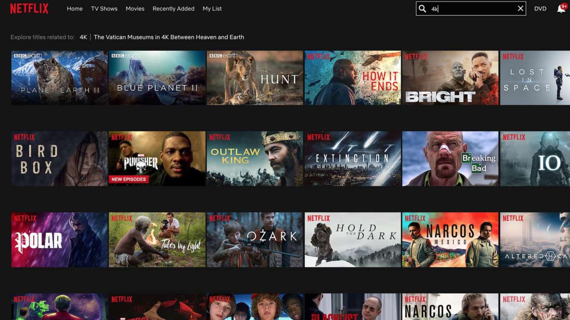Image resolution: width=570 pixels, height=320 pixels.
Task: Open the Bird Box thumbnail
Action: click(59, 158)
